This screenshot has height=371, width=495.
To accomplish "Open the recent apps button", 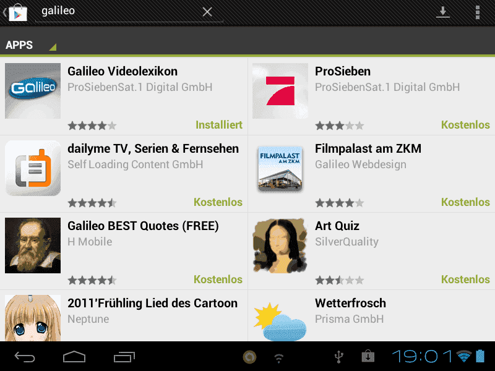I will 124,357.
